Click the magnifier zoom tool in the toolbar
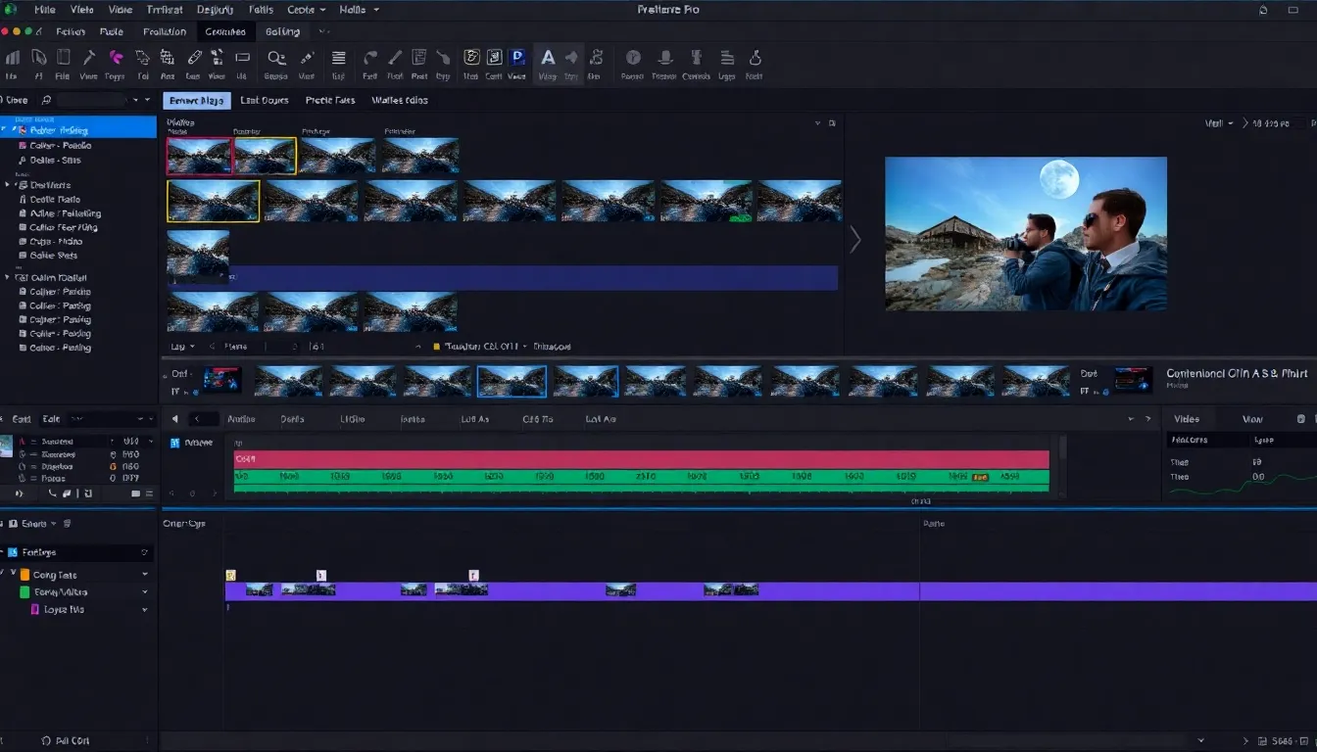 tap(276, 58)
